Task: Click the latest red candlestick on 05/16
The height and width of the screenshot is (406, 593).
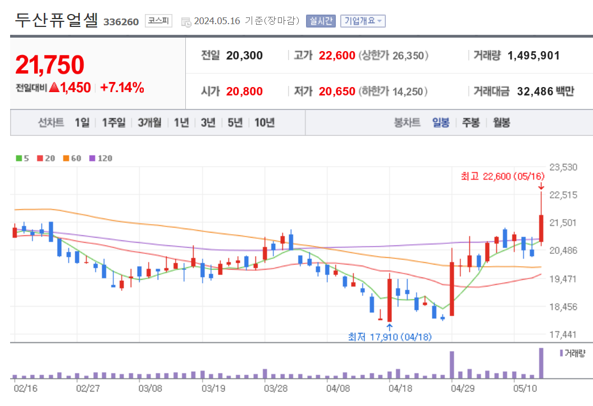Action: point(541,229)
